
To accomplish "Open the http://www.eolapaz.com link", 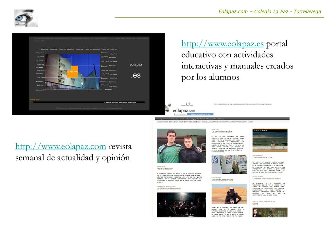I will pos(61,146).
